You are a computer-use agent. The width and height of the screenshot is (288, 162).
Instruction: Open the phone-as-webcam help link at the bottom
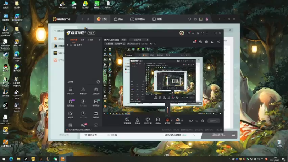click(x=79, y=130)
